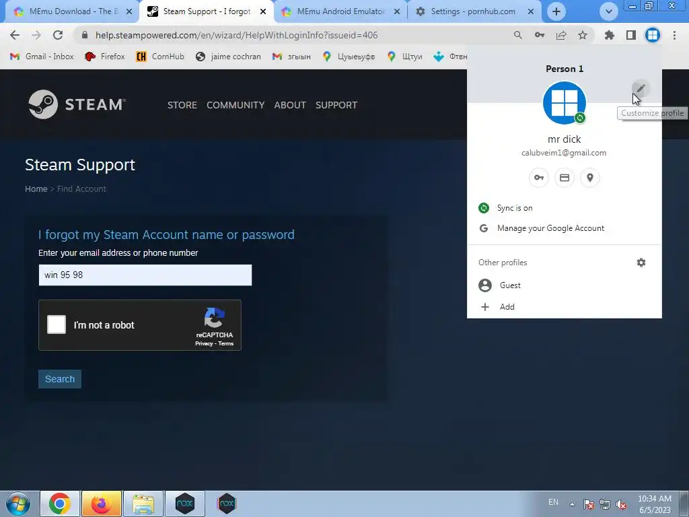Viewport: 689px width, 517px height.
Task: Switch to MEmu Android Emulator tab
Action: pos(340,11)
